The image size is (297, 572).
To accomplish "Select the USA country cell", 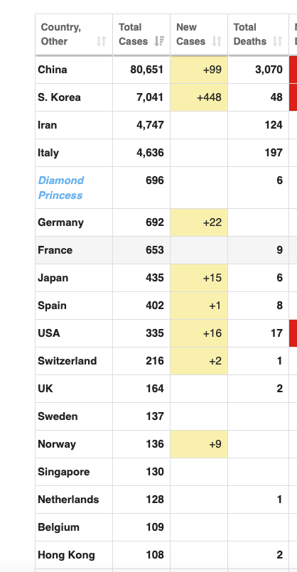I will click(x=74, y=333).
